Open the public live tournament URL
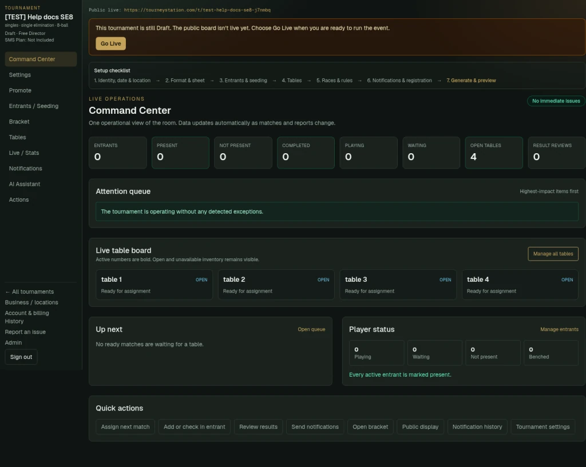Viewport: 586px width, 467px height. pyautogui.click(x=197, y=10)
